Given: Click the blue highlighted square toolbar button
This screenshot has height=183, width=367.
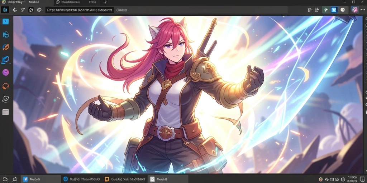Looking at the screenshot, I should [x=334, y=10].
